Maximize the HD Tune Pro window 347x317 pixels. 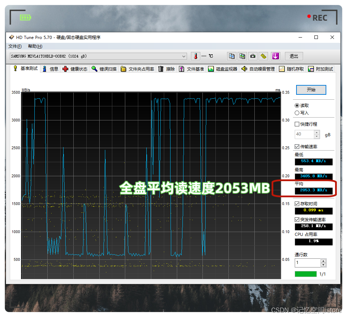[x=316, y=37]
